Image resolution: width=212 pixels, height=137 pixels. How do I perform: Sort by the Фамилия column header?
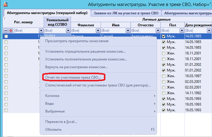[86, 25]
